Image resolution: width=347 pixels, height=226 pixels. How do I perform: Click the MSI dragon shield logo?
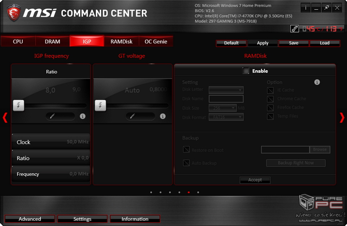click(x=13, y=12)
